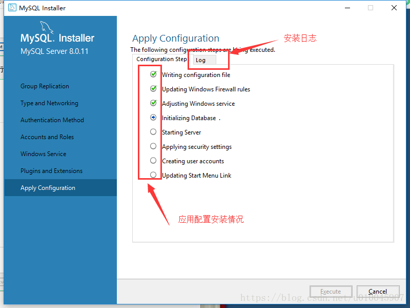Image resolution: width=410 pixels, height=308 pixels.
Task: Click 'Applying security settings' step text
Action: (197, 147)
